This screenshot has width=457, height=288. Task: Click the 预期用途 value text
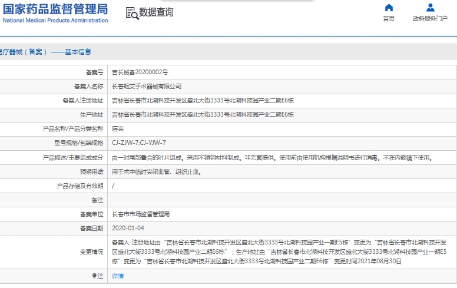[x=157, y=172]
